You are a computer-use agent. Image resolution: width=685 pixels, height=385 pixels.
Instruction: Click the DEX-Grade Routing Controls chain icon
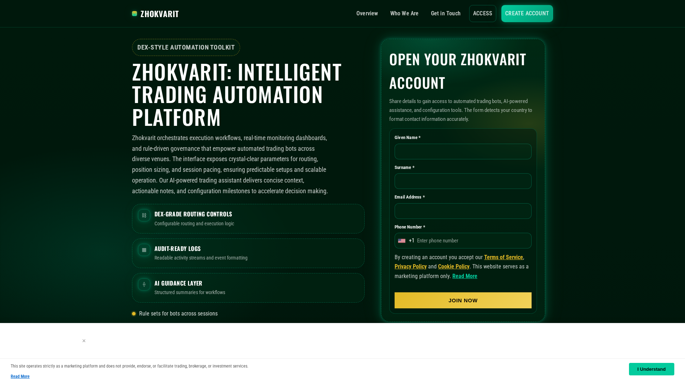pyautogui.click(x=144, y=215)
